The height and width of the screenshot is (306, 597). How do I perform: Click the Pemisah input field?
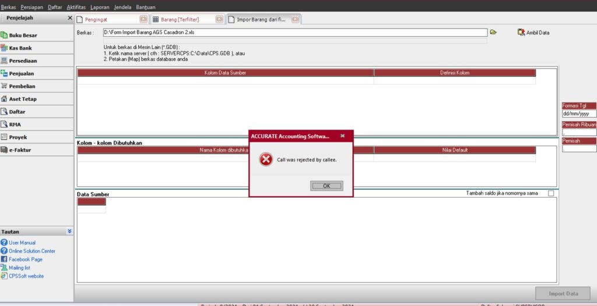[579, 149]
